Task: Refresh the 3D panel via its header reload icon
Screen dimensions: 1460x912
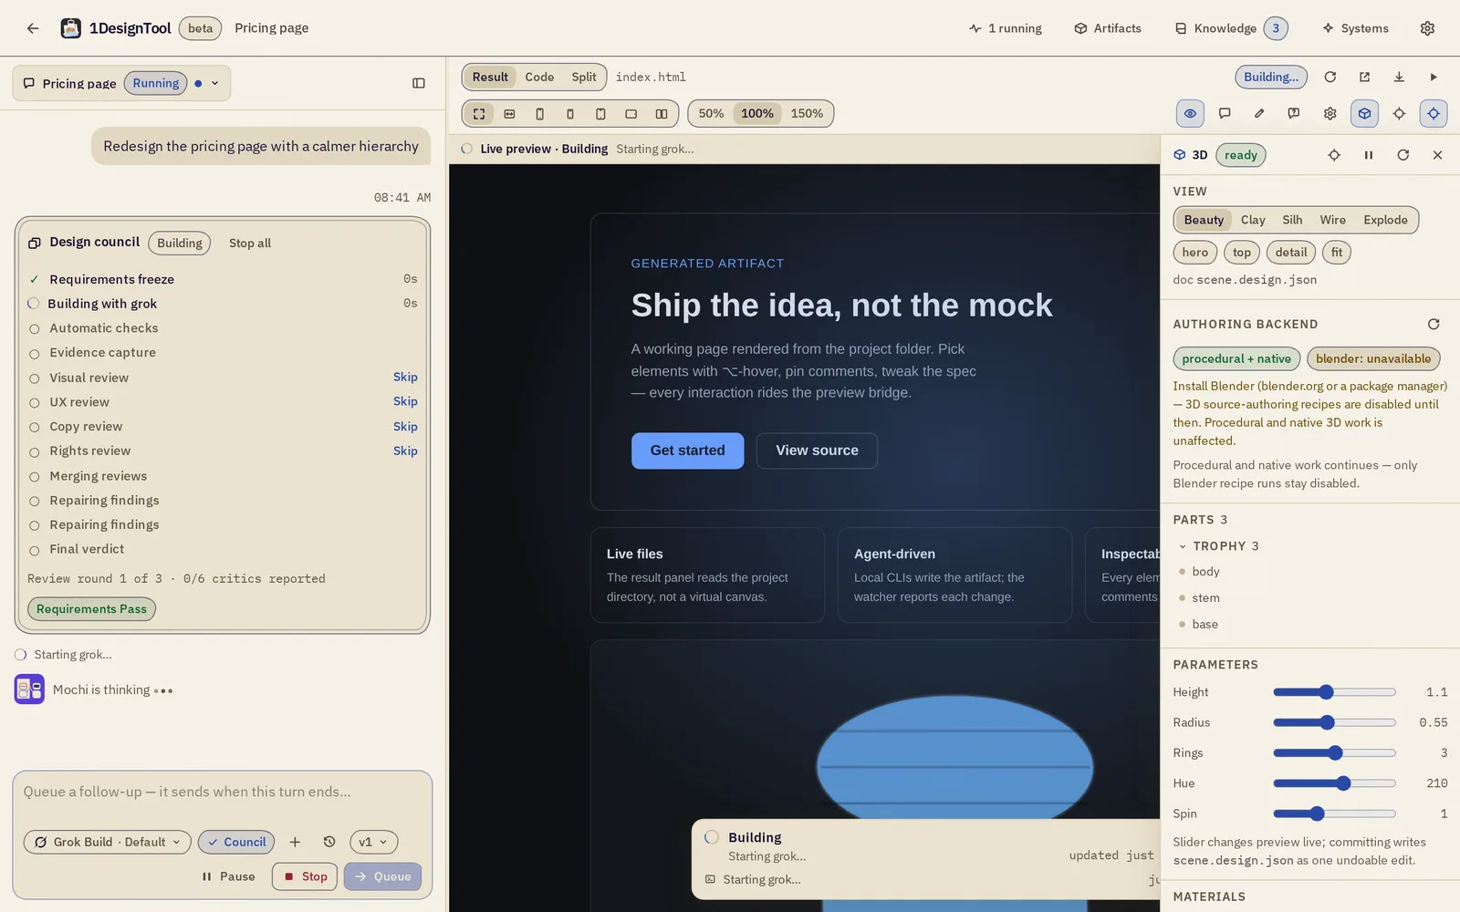Action: point(1403,155)
